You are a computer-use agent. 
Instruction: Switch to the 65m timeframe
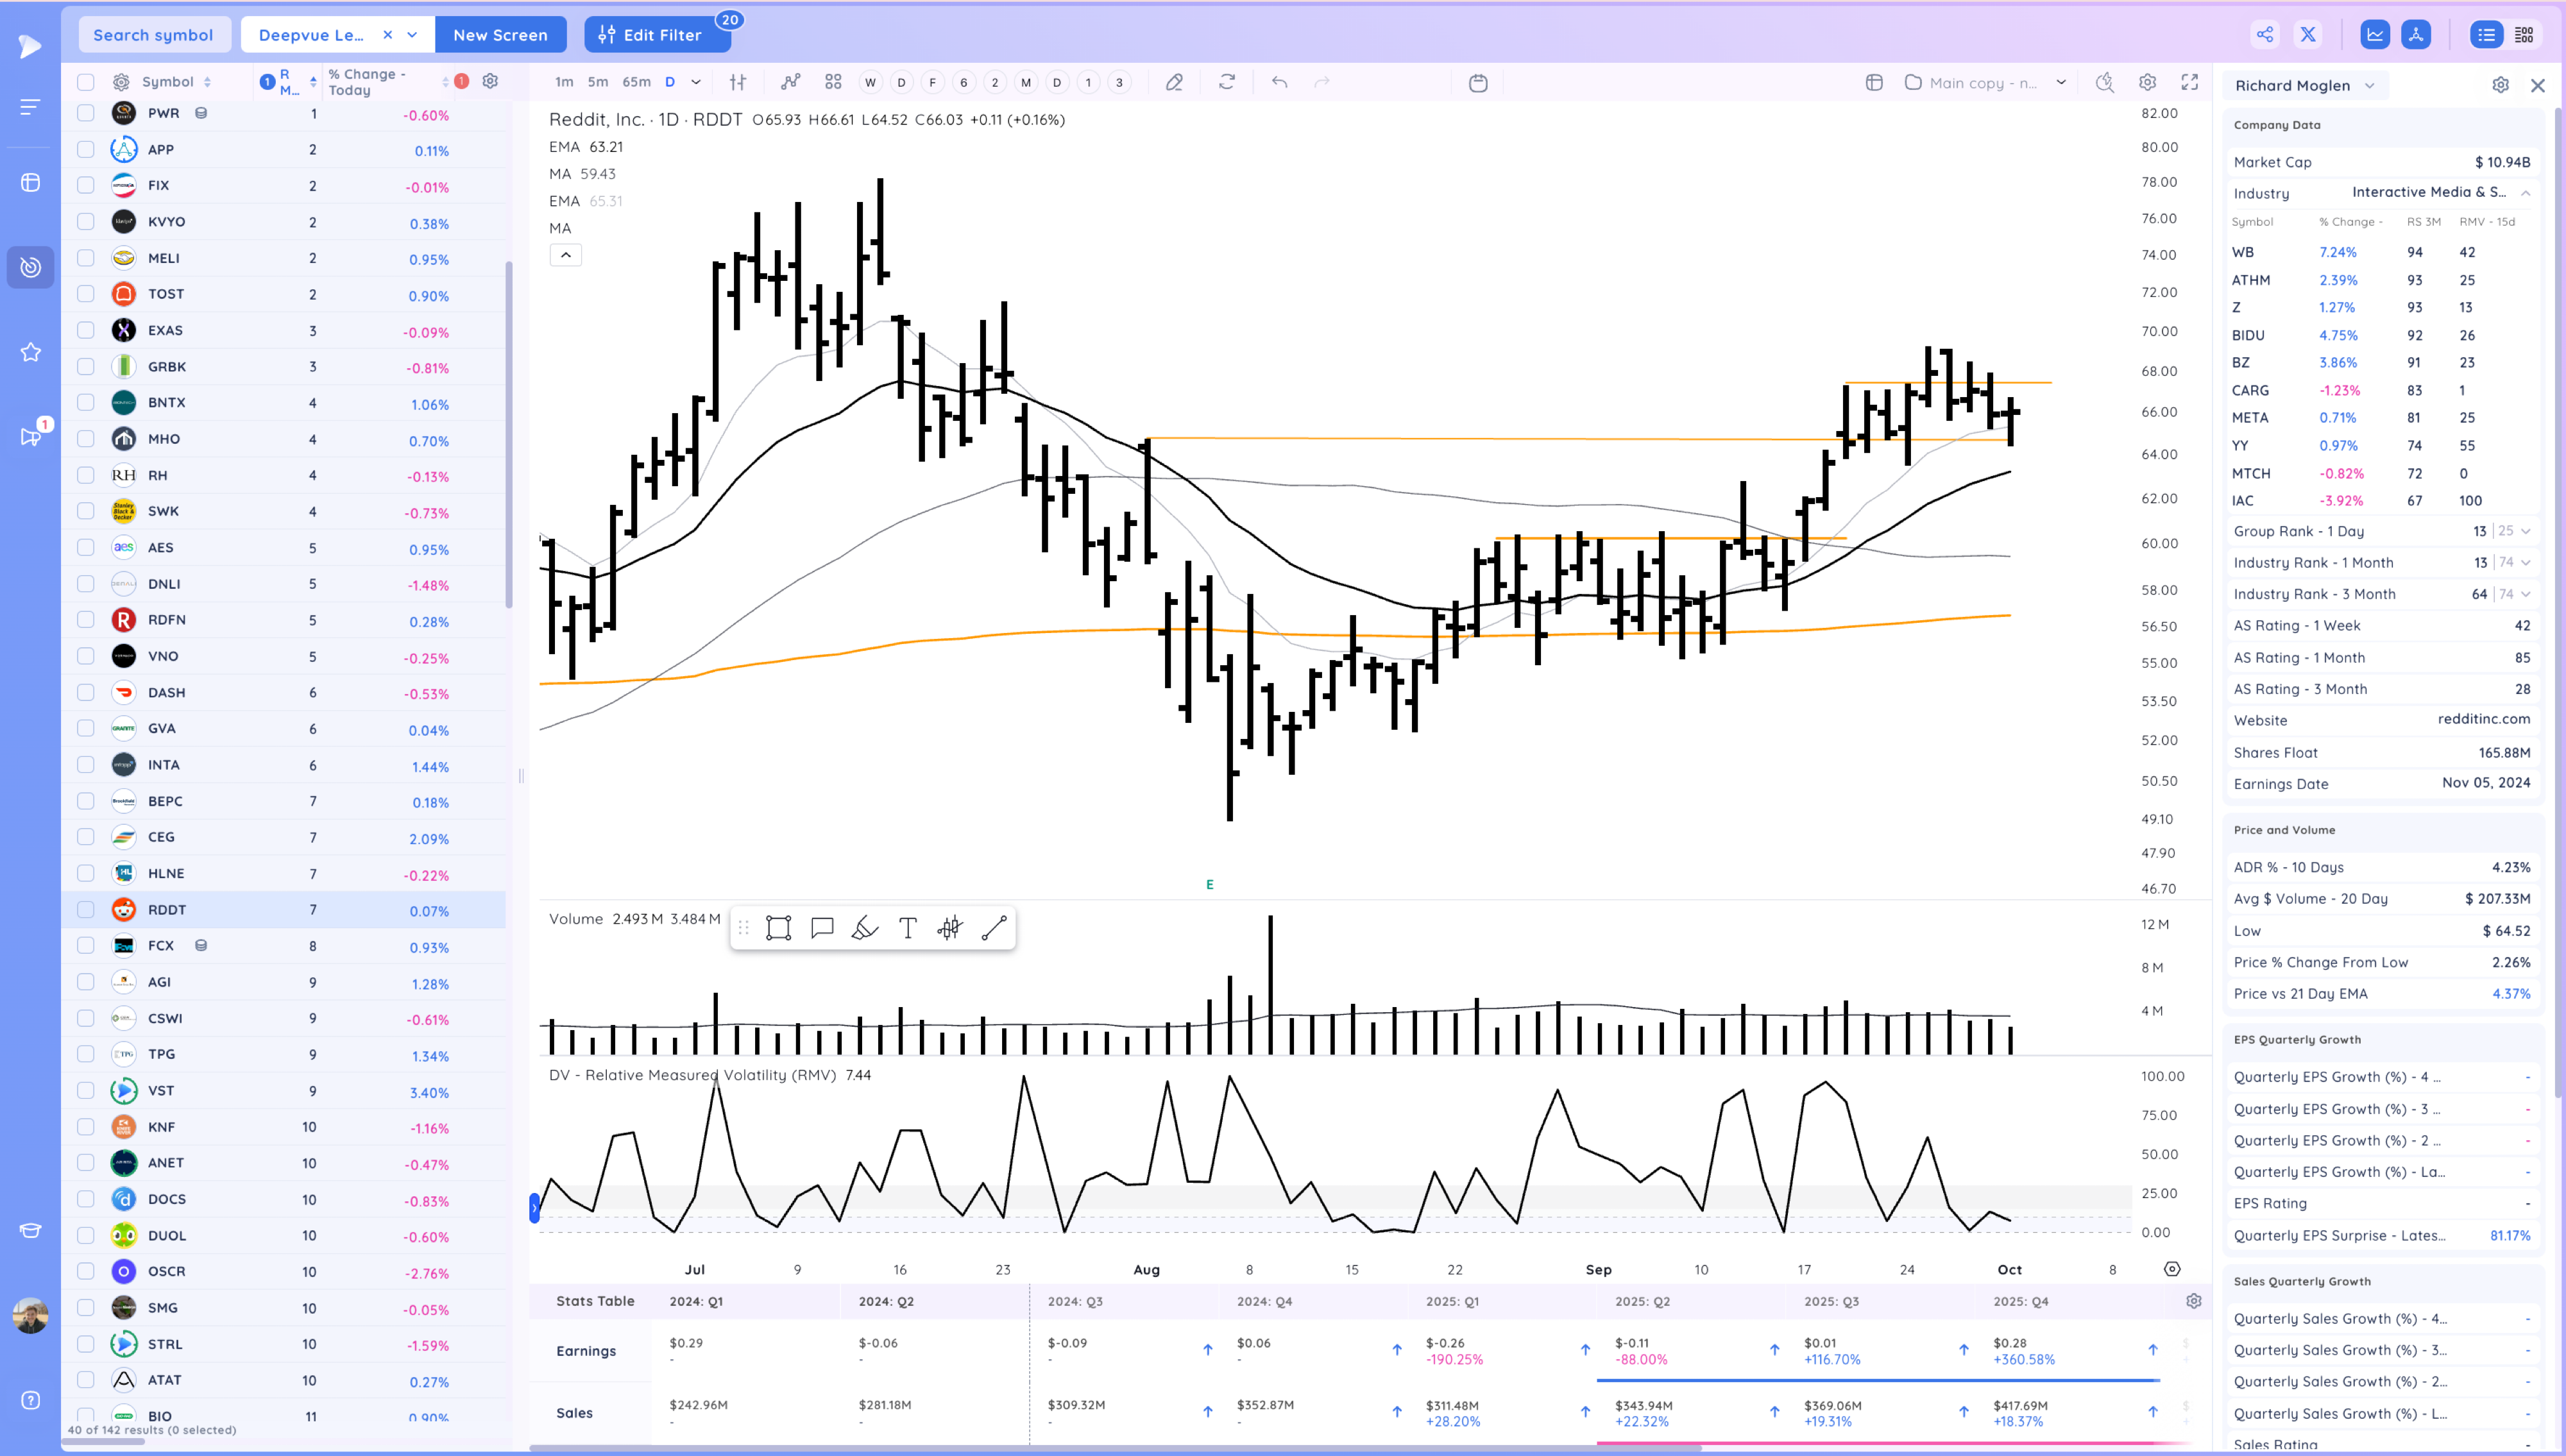pyautogui.click(x=636, y=82)
